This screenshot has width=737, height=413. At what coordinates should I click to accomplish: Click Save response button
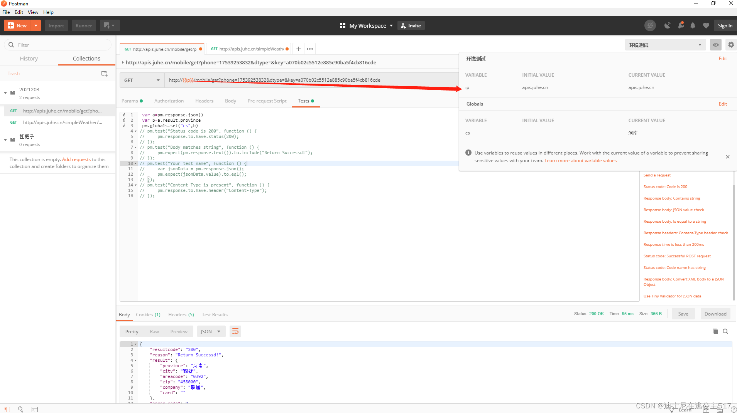point(683,314)
